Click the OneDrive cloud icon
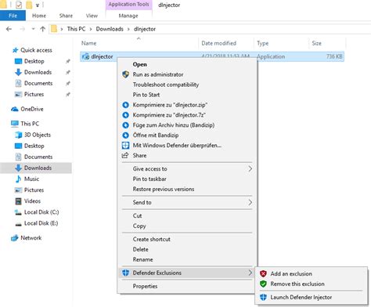 tap(15, 109)
